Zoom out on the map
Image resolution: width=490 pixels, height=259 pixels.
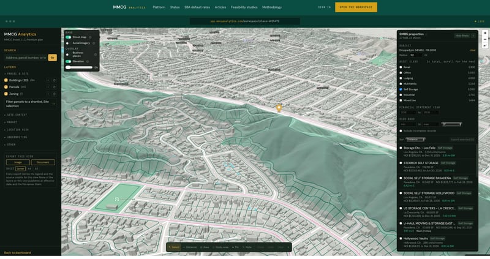click(484, 39)
